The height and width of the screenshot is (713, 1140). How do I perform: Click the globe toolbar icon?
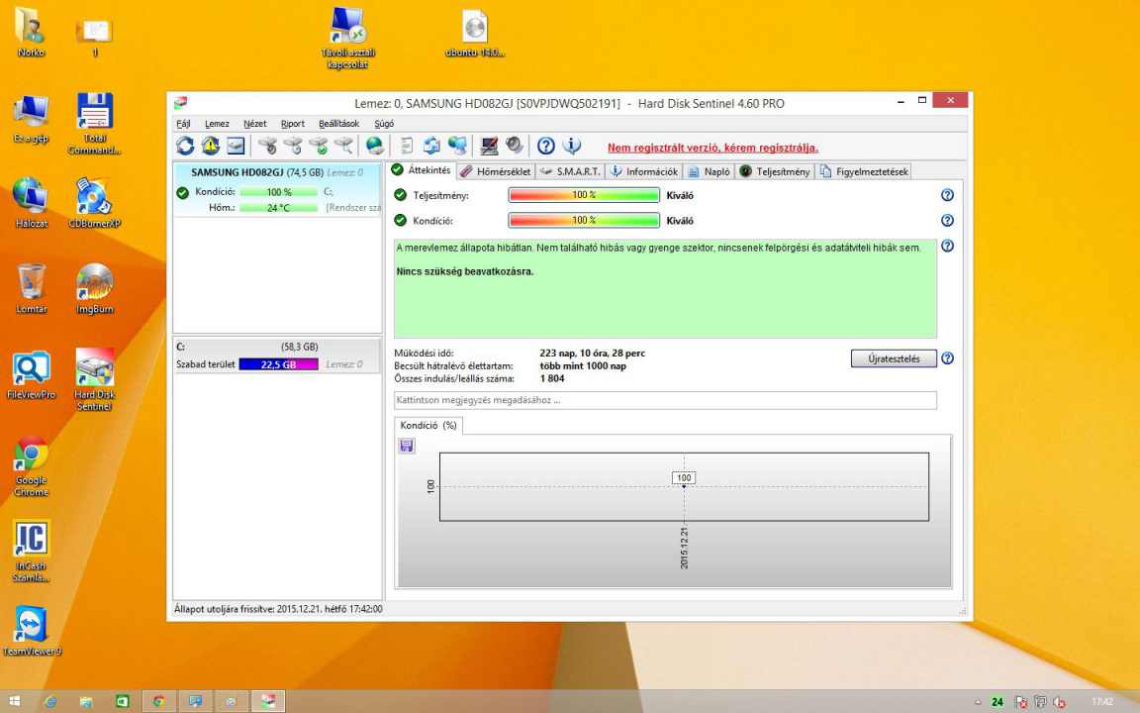click(375, 147)
